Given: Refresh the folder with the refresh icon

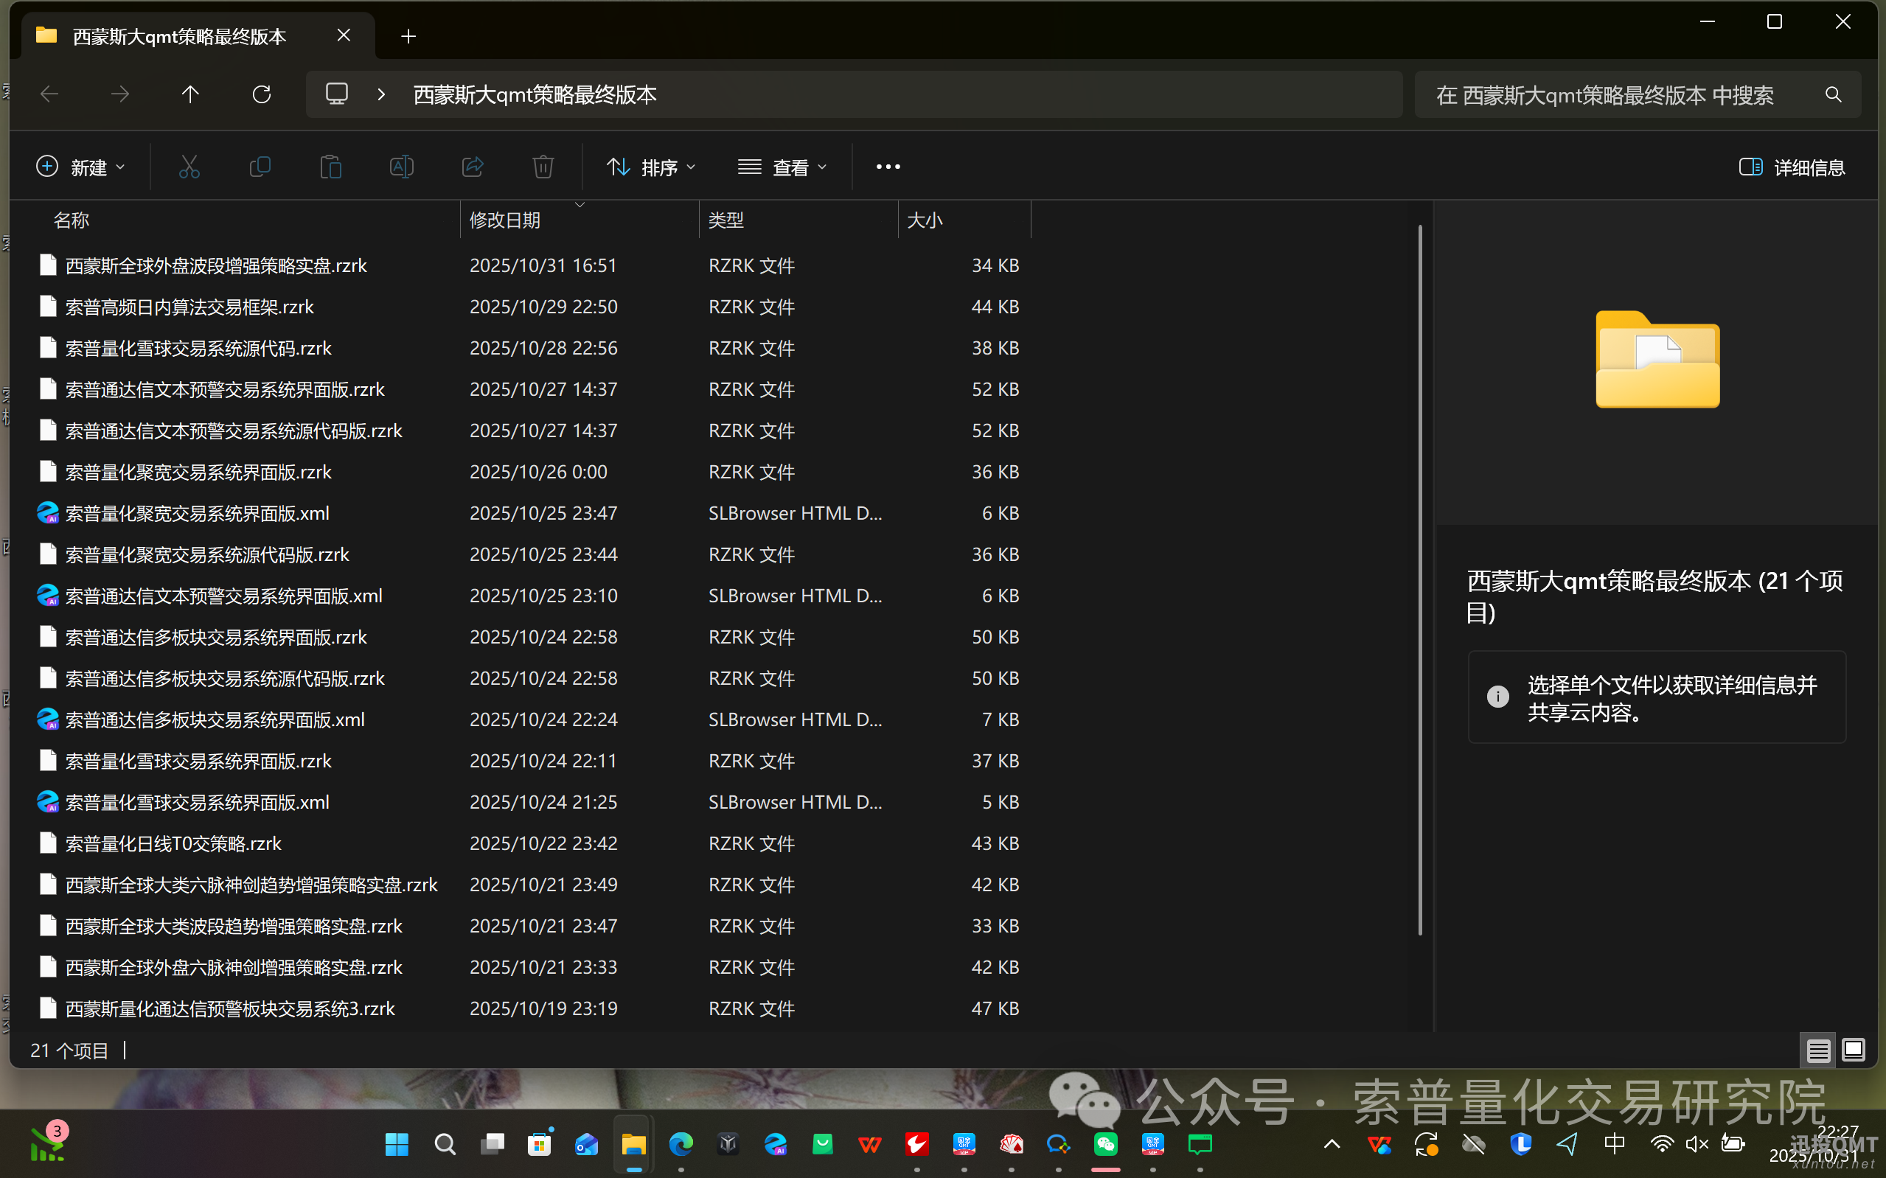Looking at the screenshot, I should [262, 94].
